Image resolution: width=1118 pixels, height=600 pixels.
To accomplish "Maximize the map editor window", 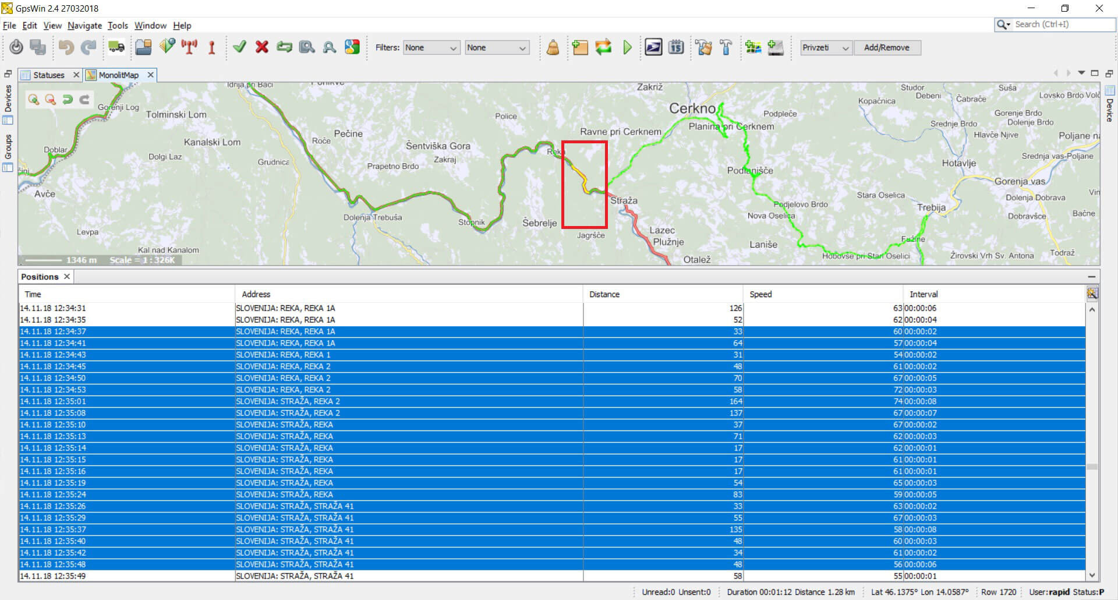I will coord(1095,73).
